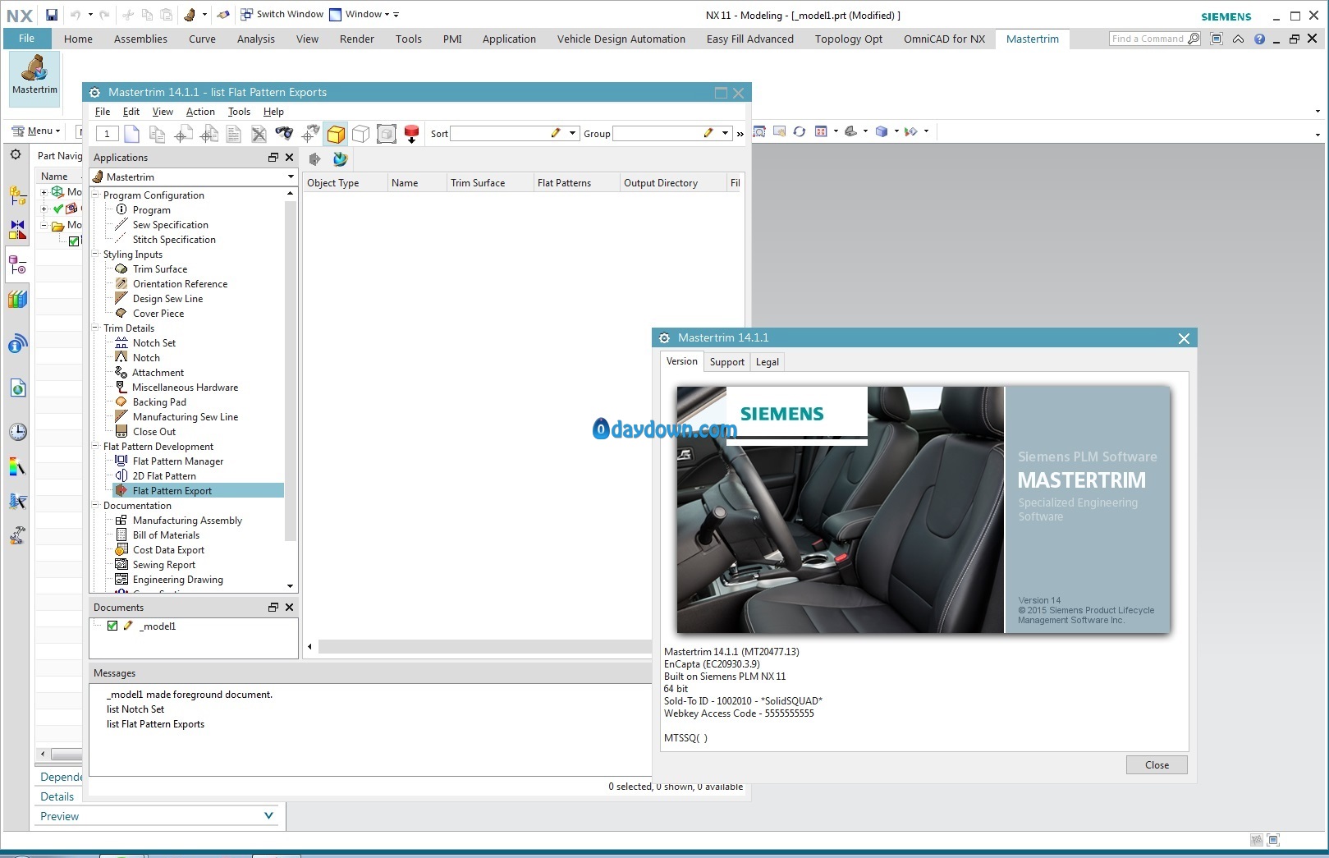Viewport: 1329px width, 858px height.
Task: Collapse the Flat Pattern Development group
Action: [95, 447]
